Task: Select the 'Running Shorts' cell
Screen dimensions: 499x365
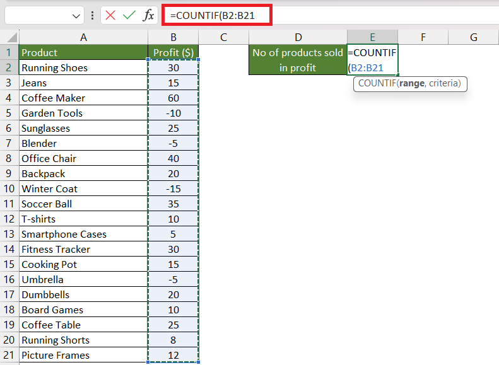Action: coord(83,340)
